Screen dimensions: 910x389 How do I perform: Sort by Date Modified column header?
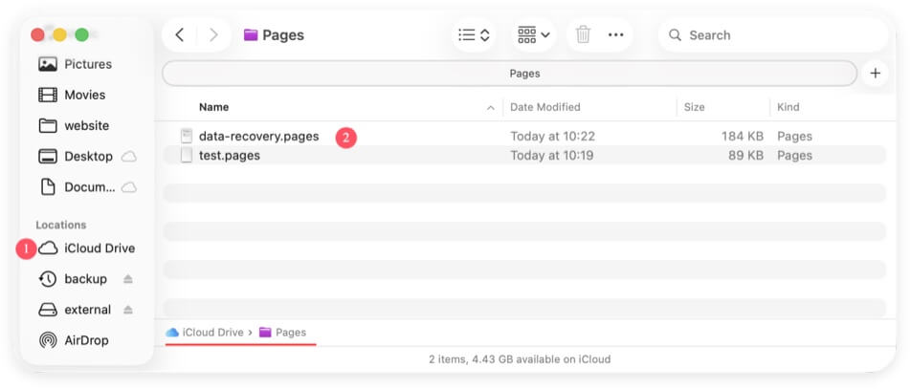coord(545,107)
